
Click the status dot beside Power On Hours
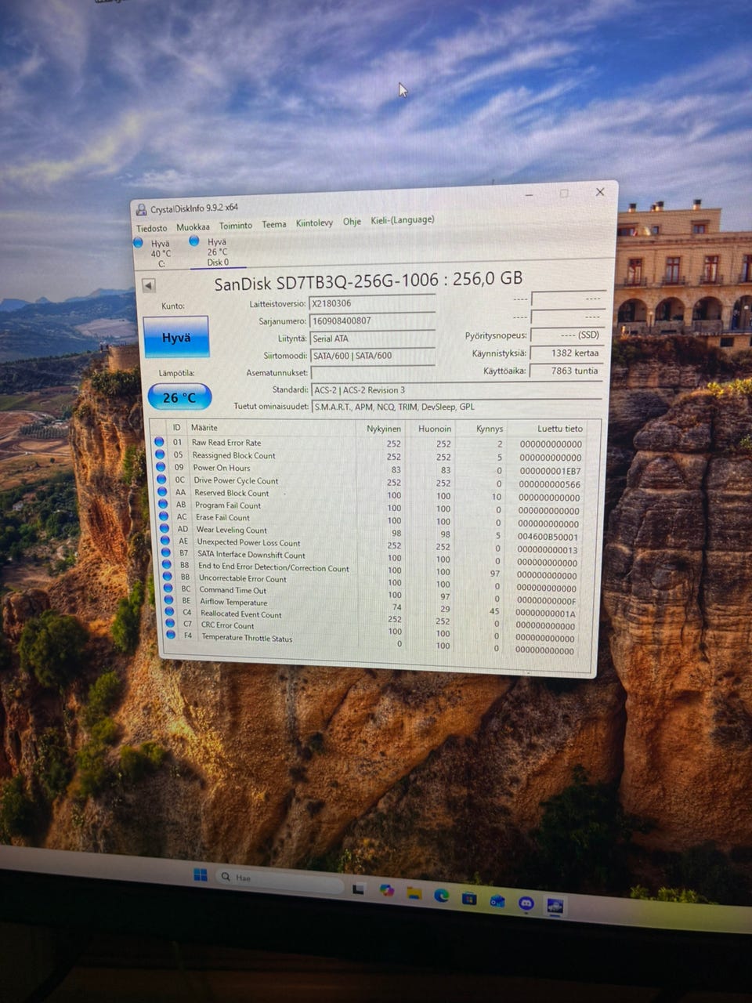coord(161,466)
